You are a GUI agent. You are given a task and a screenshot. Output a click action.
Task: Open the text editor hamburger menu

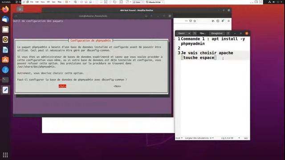(228, 33)
